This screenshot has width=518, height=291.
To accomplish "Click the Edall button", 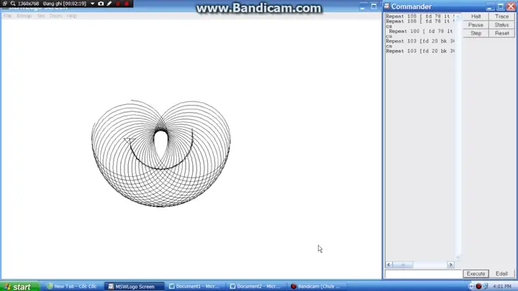I will point(501,274).
